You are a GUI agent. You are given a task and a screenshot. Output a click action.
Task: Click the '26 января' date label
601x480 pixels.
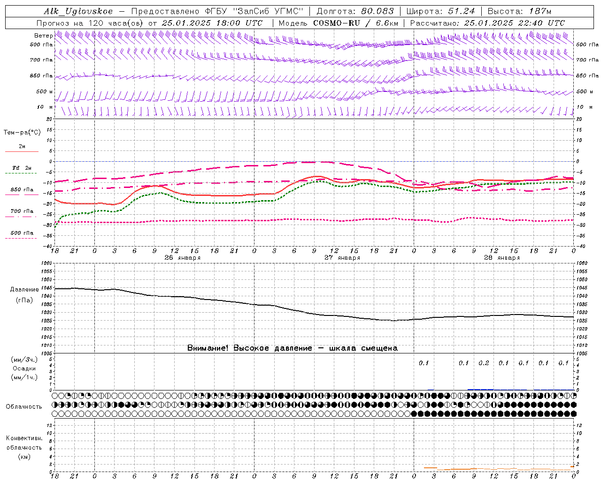tap(182, 258)
